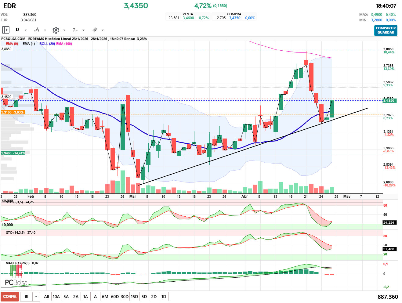
Task: Select the drawing pencil tool icon
Action: pos(95,30)
